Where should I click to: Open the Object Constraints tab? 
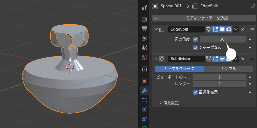click(x=144, y=119)
